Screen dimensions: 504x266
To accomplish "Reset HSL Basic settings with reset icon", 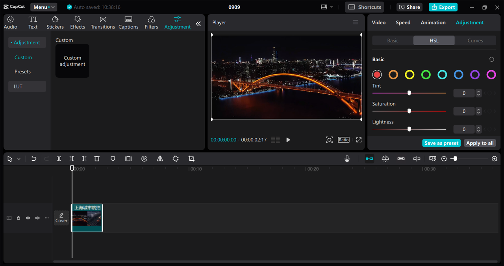I will coord(491,59).
